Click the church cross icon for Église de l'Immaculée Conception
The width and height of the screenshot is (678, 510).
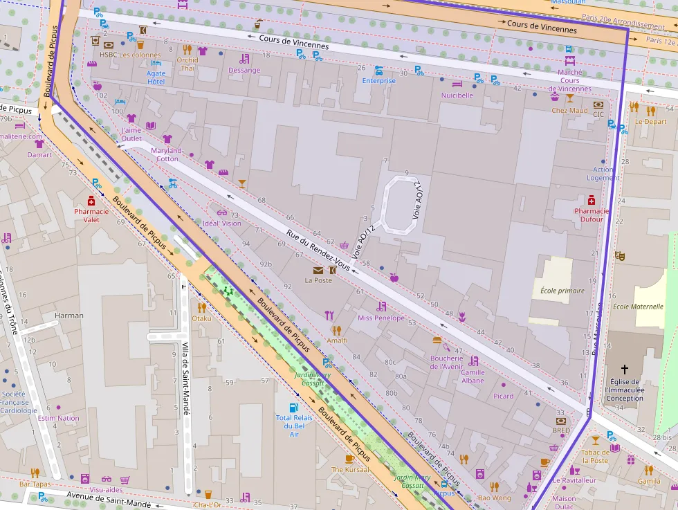[625, 370]
